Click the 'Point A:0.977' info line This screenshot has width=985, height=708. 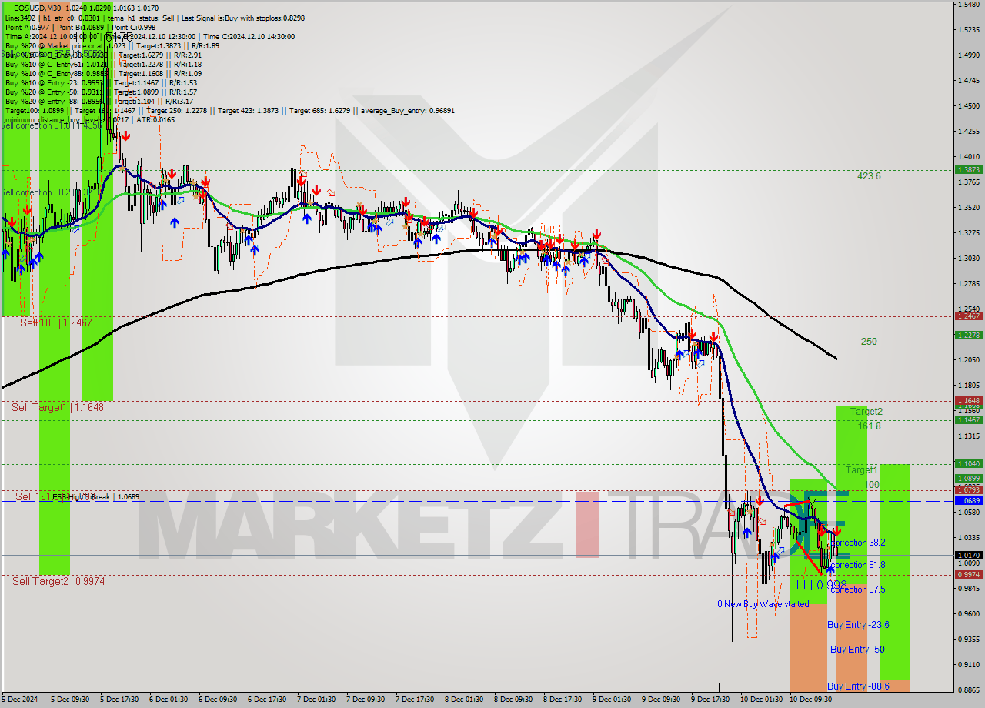[x=80, y=27]
